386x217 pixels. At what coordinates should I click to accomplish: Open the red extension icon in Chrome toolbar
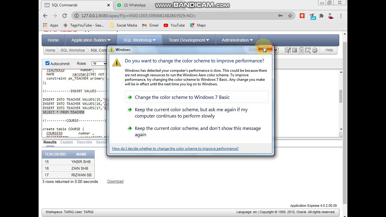(302, 16)
